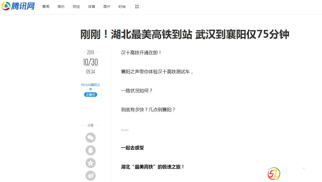This screenshot has height=182, width=322.
Task: Click the colorful 5L floating logo
Action: (274, 174)
